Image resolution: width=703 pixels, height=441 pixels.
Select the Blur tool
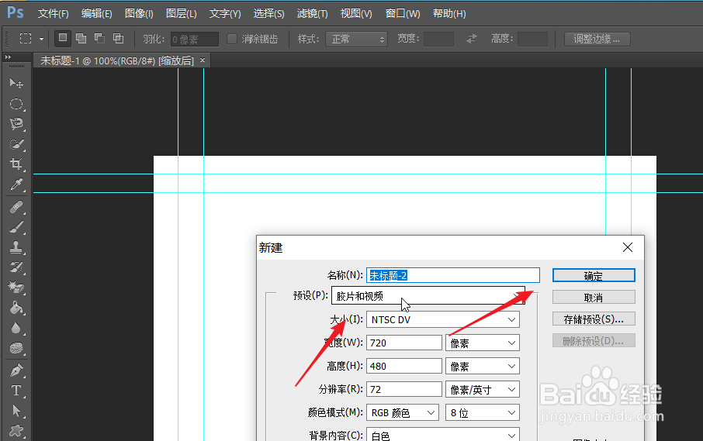click(x=16, y=328)
